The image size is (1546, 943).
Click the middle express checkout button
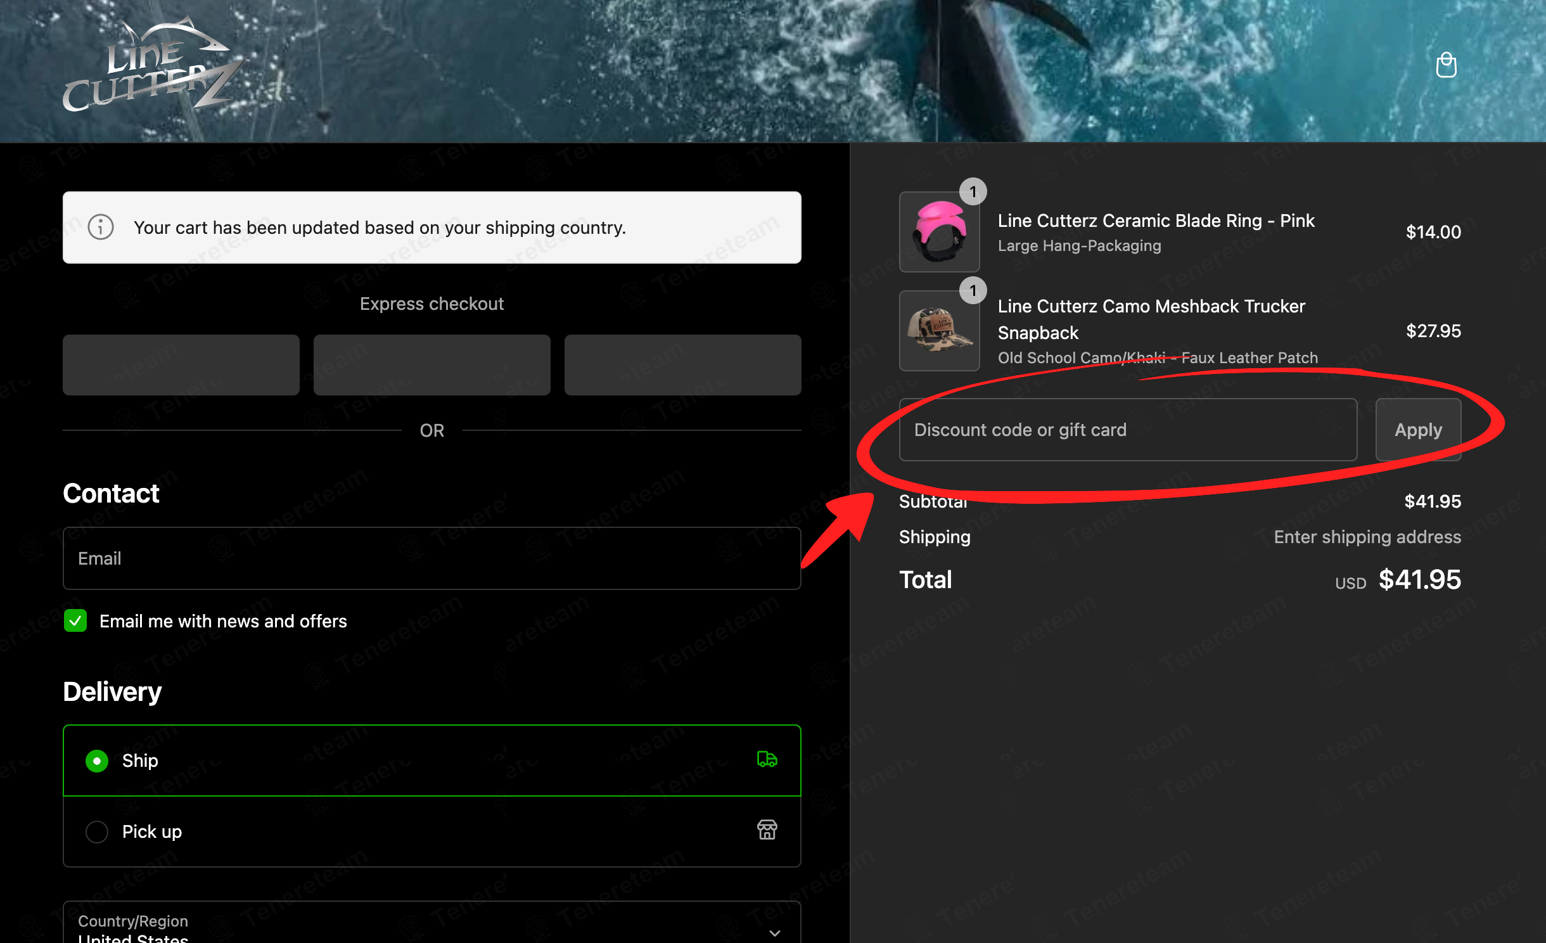click(432, 365)
